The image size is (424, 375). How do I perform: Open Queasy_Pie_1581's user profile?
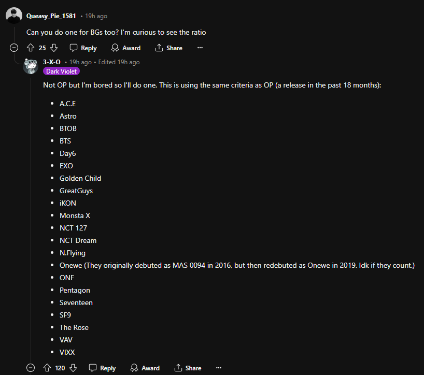coord(51,16)
